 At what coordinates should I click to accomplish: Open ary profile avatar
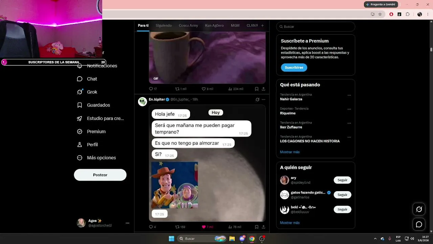pos(284,180)
